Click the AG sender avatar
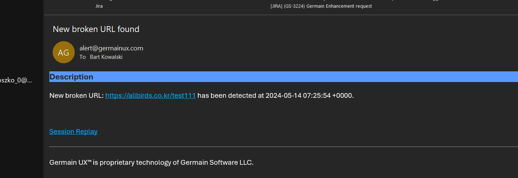 (64, 52)
